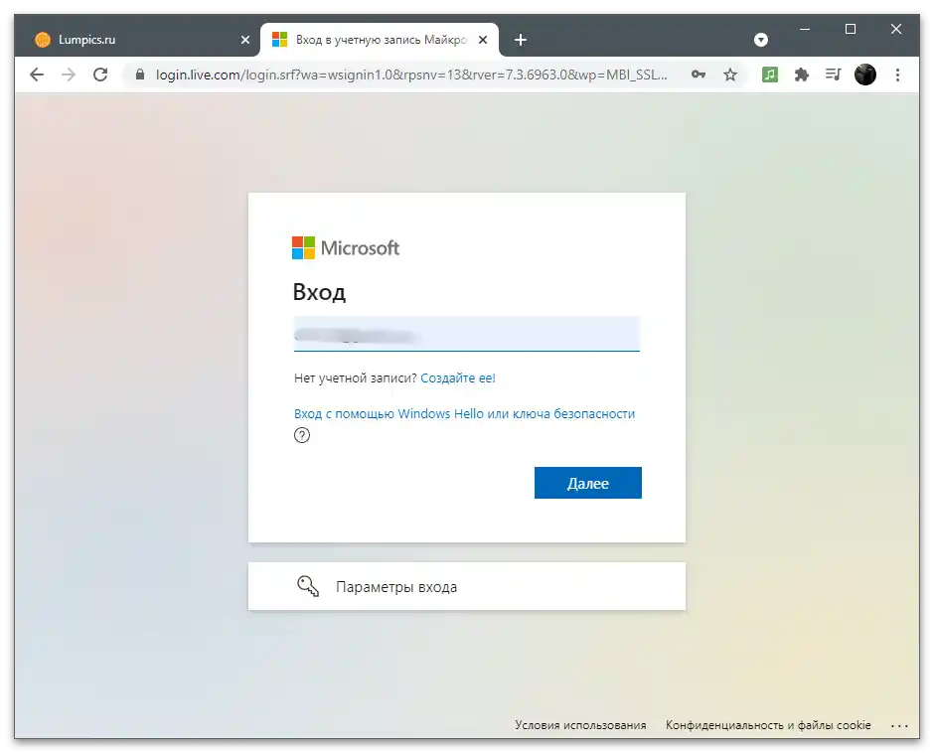The height and width of the screenshot is (753, 934).
Task: Go back to the previous page
Action: coord(37,75)
